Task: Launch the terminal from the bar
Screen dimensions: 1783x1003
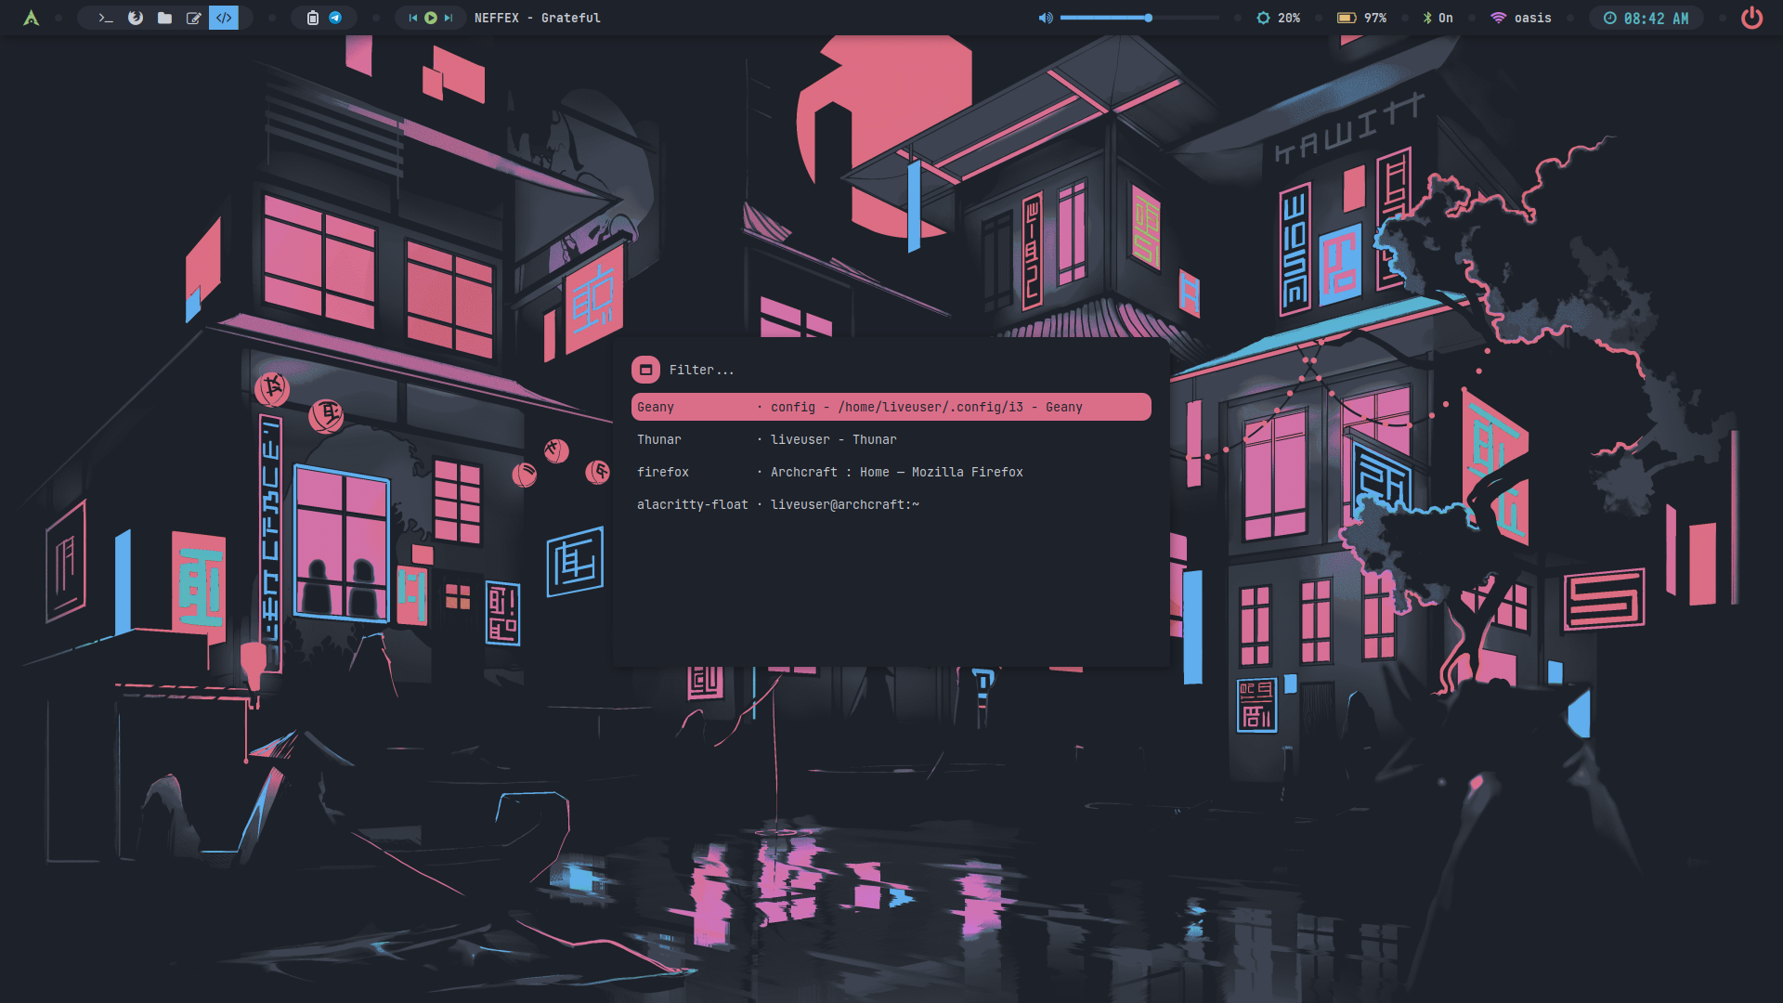Action: point(106,18)
